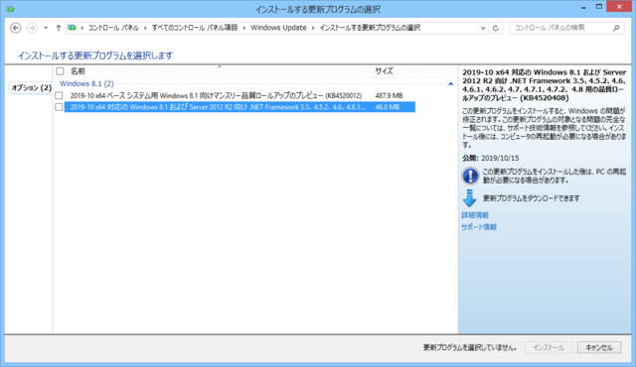
Task: Click the Windows 8.1 (2) group label
Action: click(86, 83)
